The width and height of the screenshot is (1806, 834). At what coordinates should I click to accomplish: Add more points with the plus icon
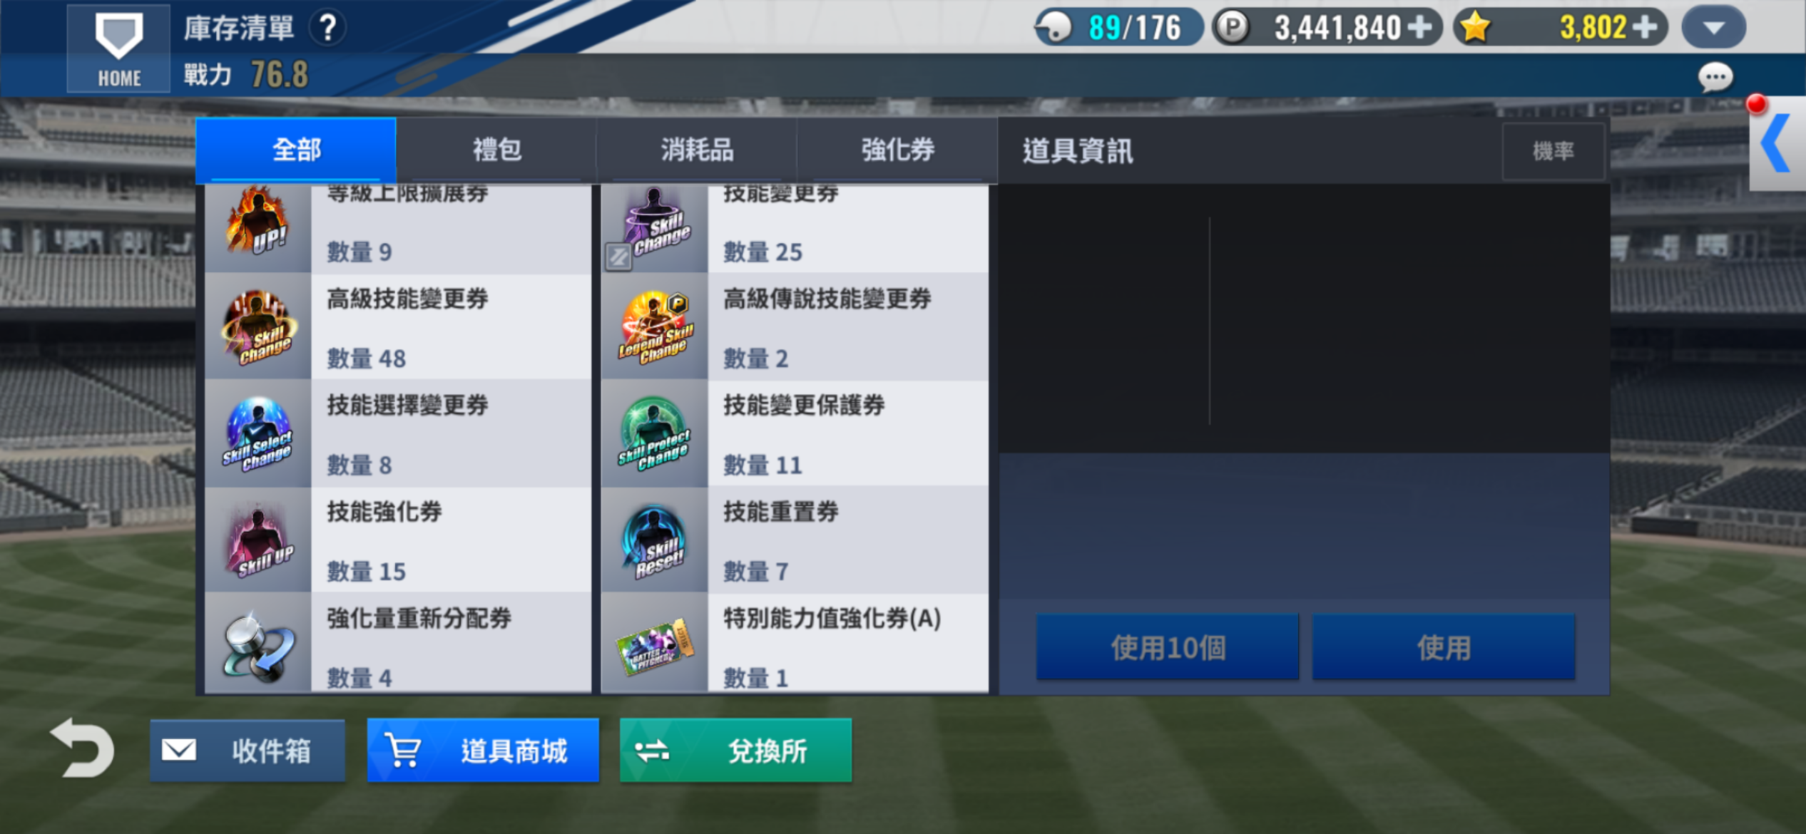coord(1419,28)
